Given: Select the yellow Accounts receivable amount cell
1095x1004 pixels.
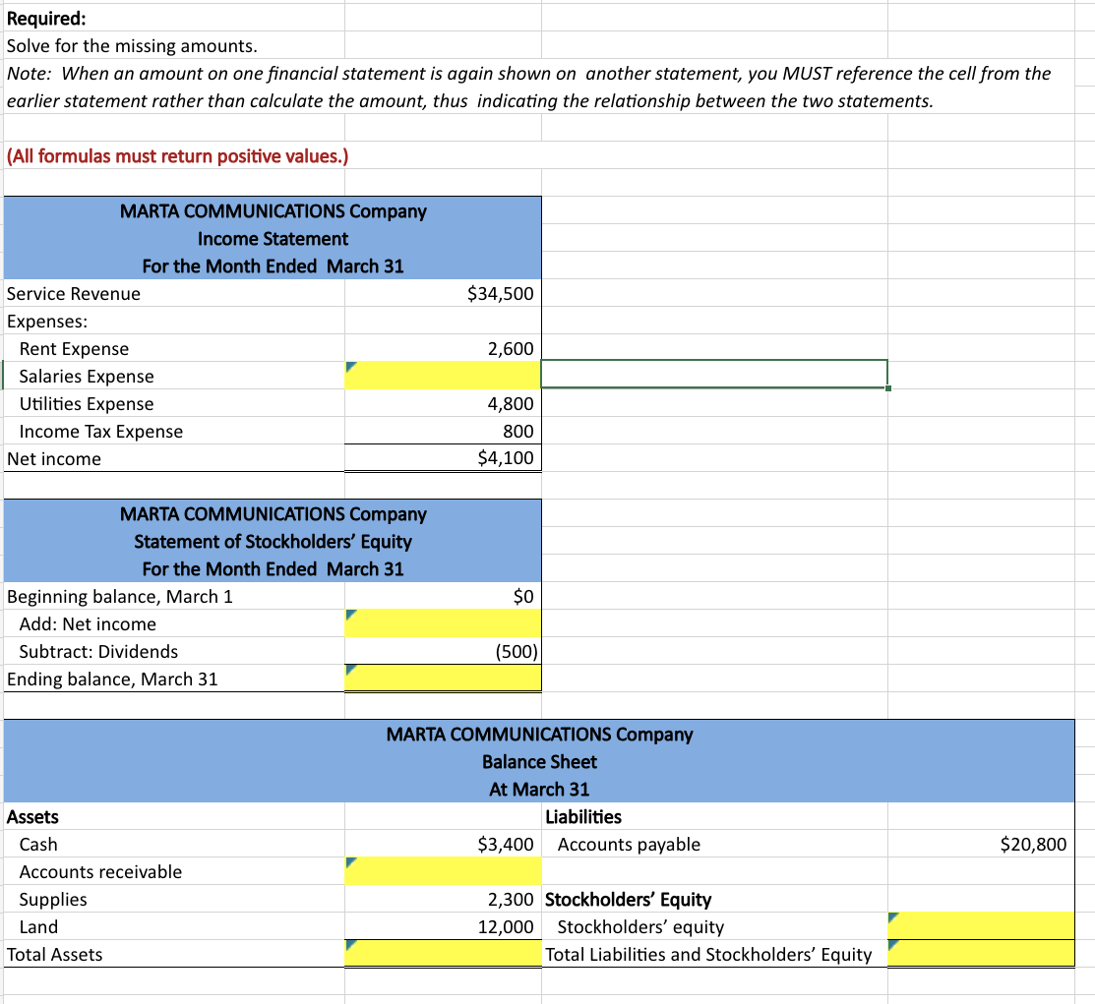Looking at the screenshot, I should (x=442, y=871).
